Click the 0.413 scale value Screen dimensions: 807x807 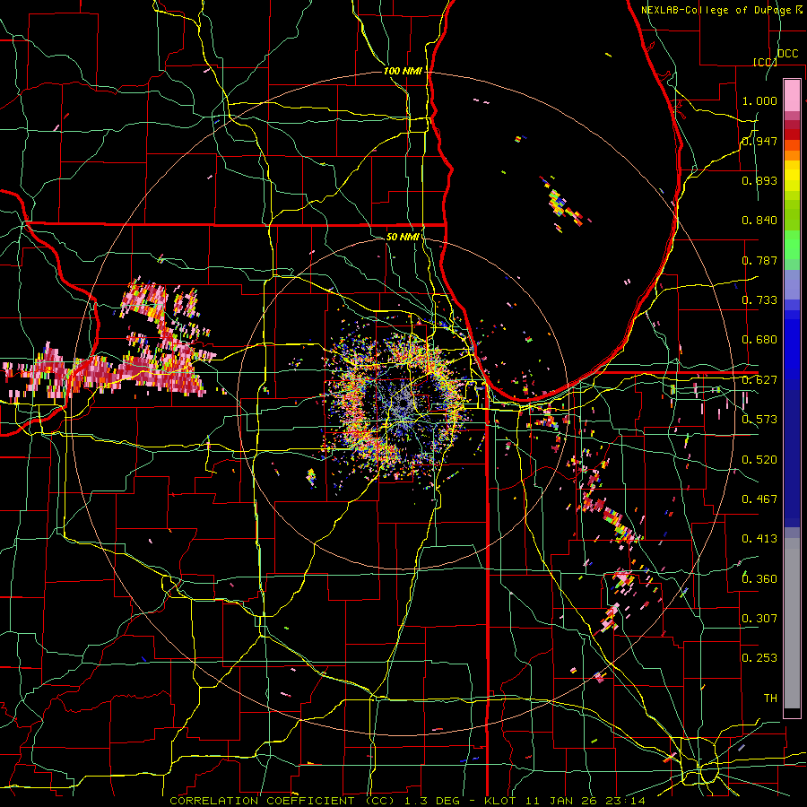pos(759,538)
